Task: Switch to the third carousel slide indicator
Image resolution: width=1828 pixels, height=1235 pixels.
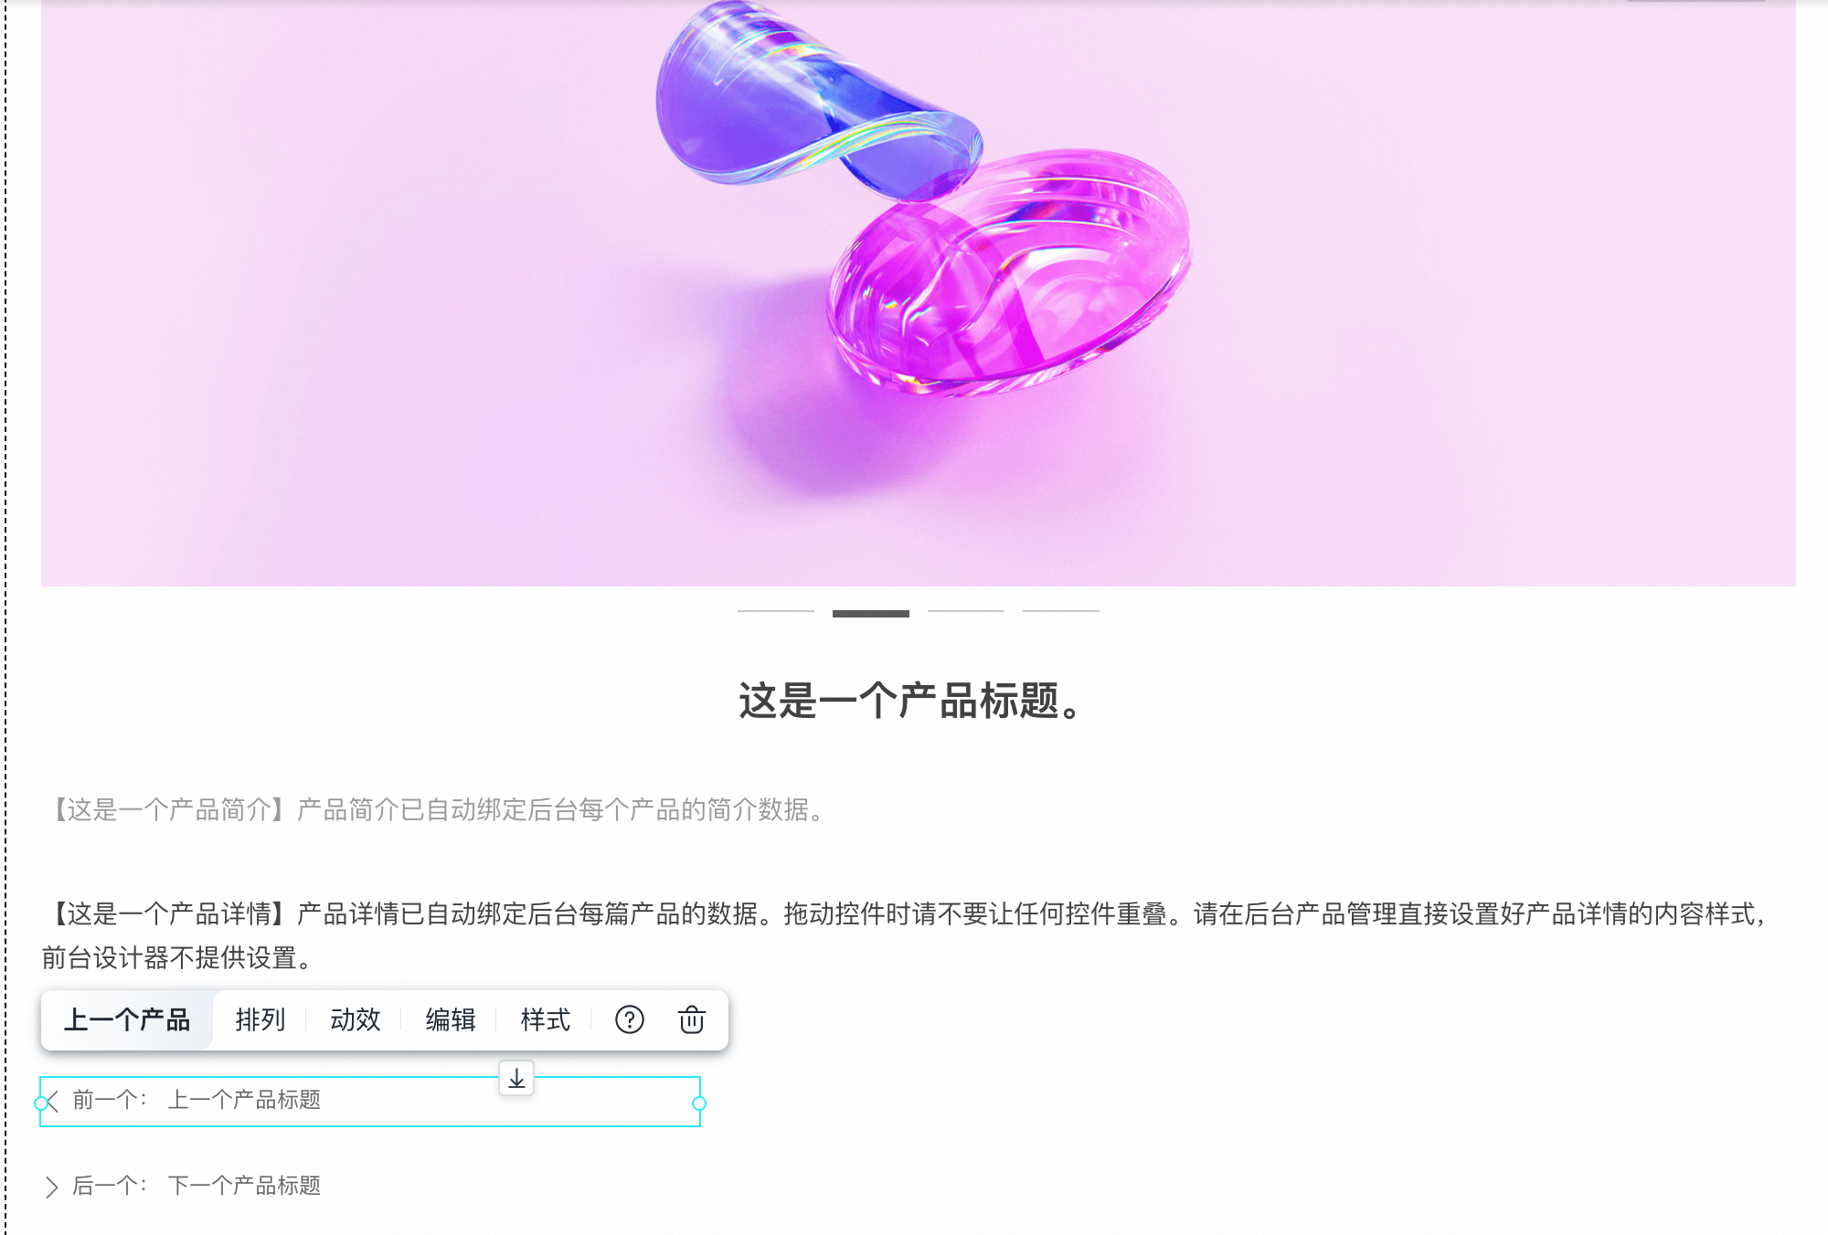Action: tap(966, 611)
